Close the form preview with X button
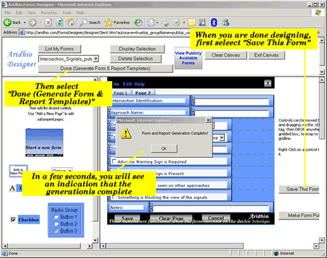Screen dimensions: 327x258 [268, 83]
